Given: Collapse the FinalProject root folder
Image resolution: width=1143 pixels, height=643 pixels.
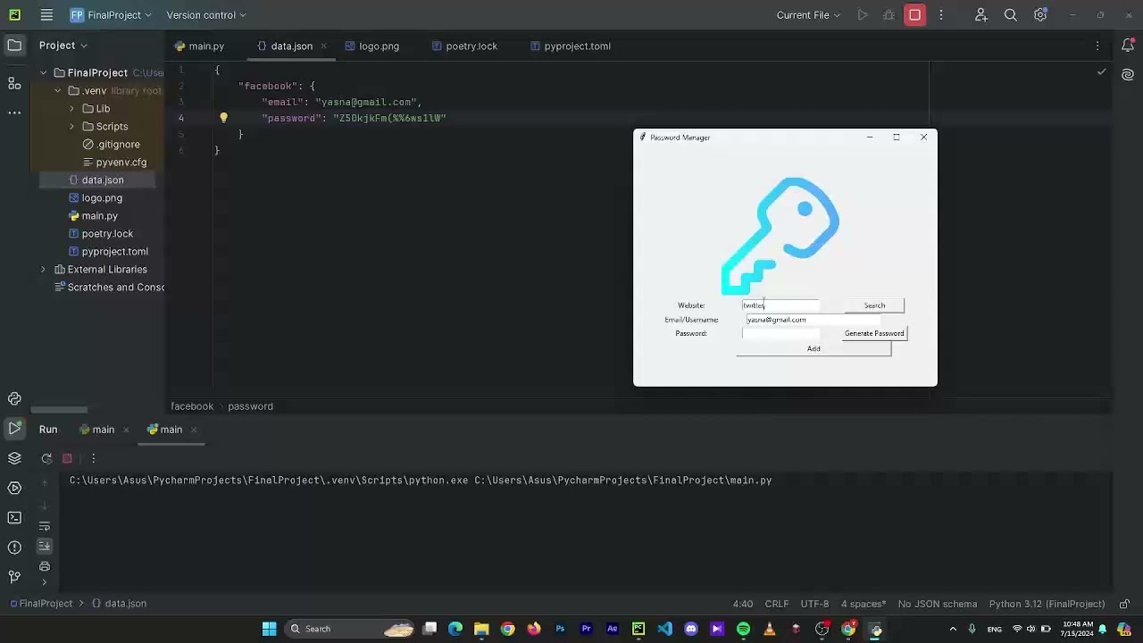Looking at the screenshot, I should pyautogui.click(x=43, y=73).
